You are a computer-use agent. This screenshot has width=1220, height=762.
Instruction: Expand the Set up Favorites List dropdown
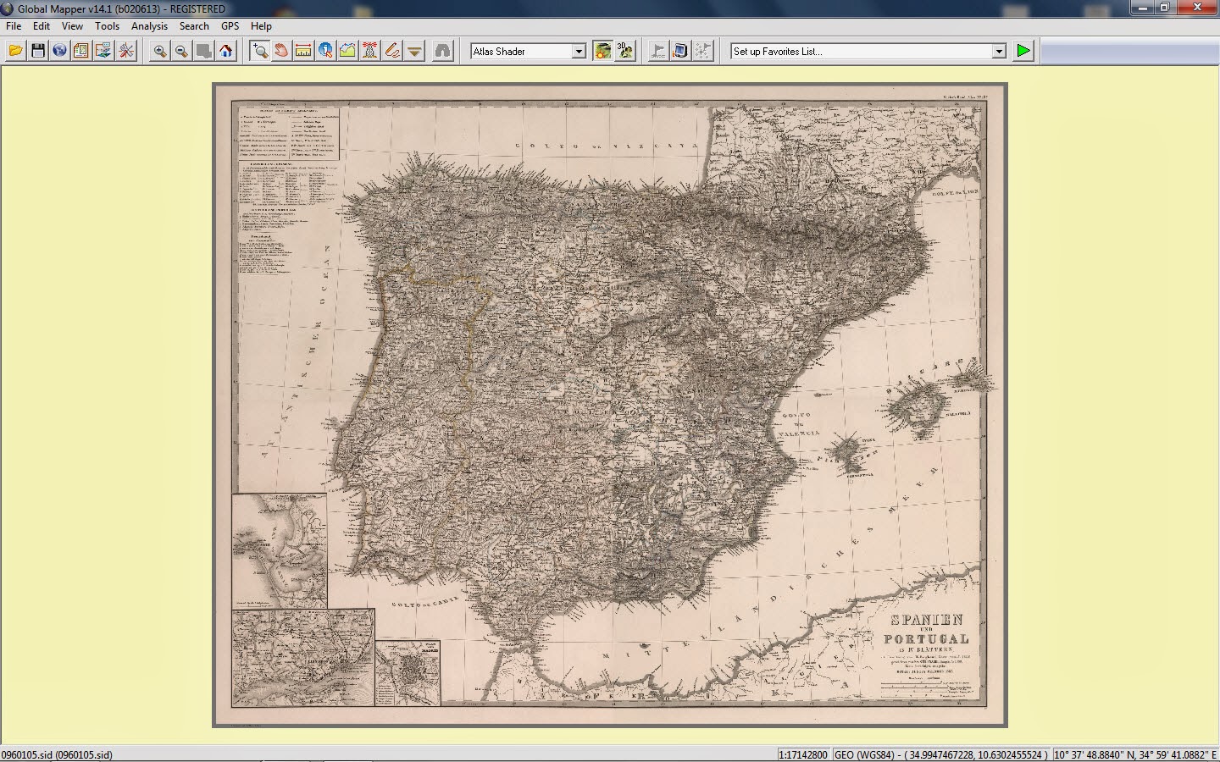1000,51
